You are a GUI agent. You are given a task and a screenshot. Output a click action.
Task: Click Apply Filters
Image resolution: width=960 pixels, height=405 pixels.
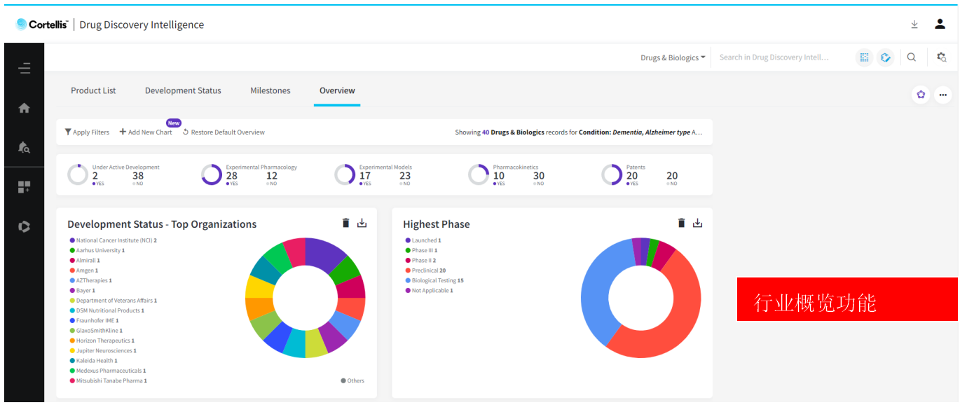[87, 132]
